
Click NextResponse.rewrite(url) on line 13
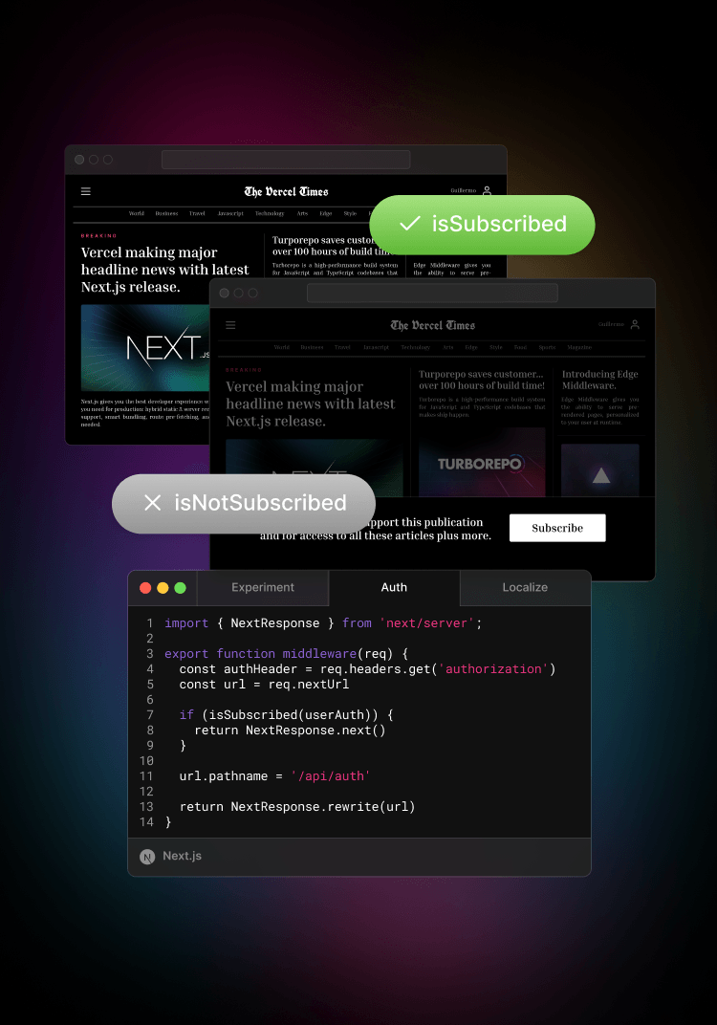pyautogui.click(x=323, y=807)
